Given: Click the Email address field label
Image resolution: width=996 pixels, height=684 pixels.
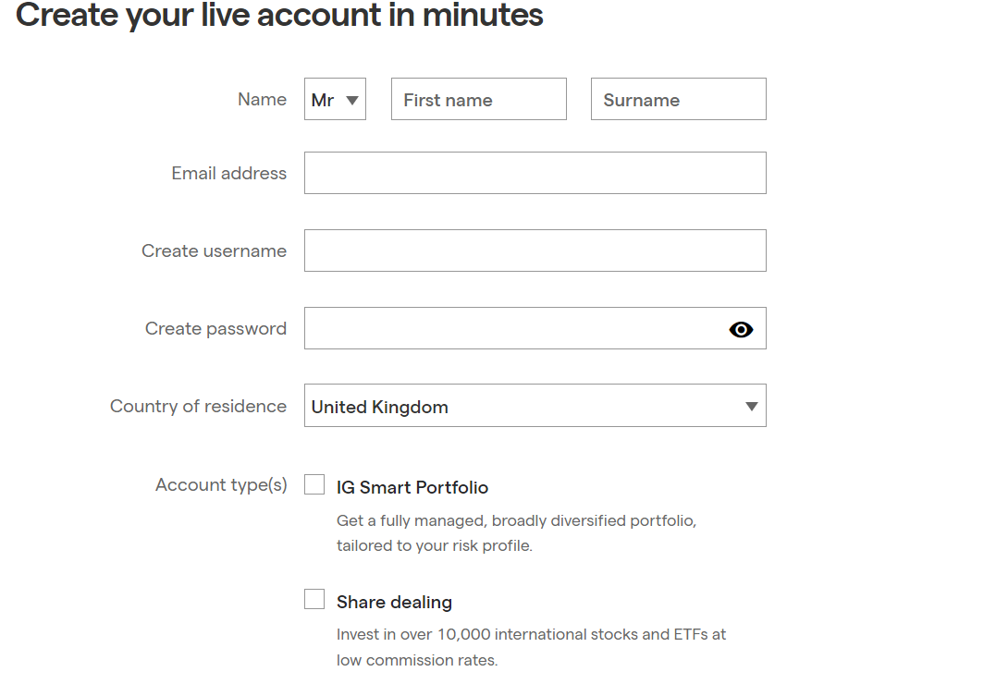Looking at the screenshot, I should point(228,174).
